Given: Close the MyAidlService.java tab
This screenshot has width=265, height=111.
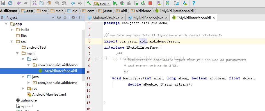Looking at the screenshot, I should (166, 18).
